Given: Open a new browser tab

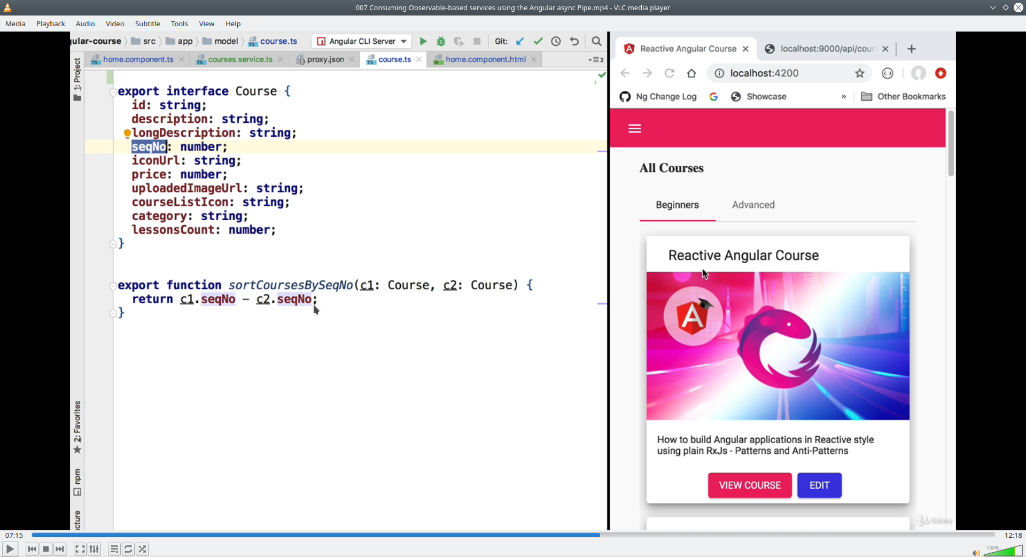Looking at the screenshot, I should (912, 49).
